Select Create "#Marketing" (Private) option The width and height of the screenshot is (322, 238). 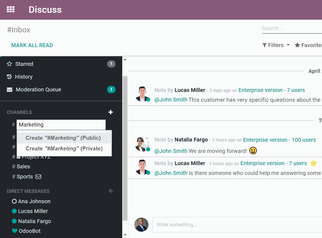(x=64, y=149)
